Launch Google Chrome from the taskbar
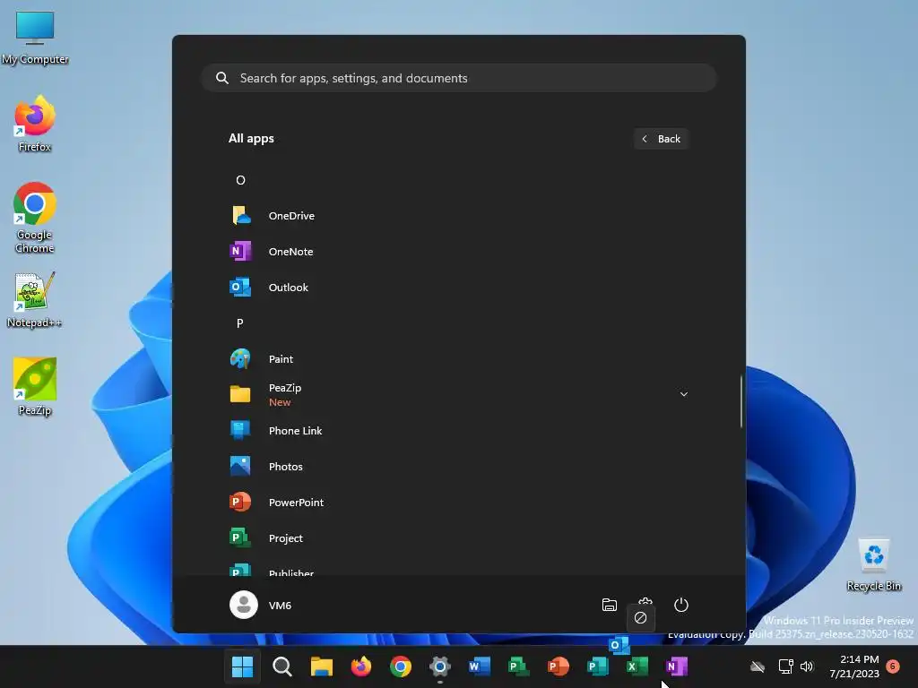The width and height of the screenshot is (918, 688). pos(401,666)
